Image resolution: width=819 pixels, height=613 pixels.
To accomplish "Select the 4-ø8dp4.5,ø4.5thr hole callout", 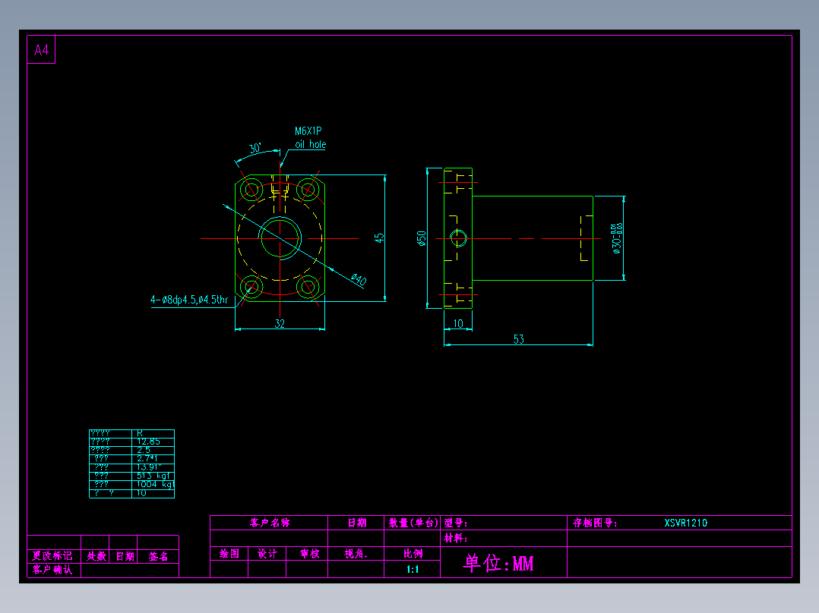I will [189, 300].
